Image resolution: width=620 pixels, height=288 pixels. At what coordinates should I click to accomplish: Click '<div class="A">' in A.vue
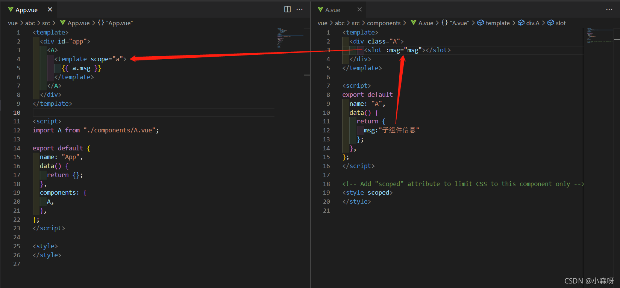tap(377, 41)
